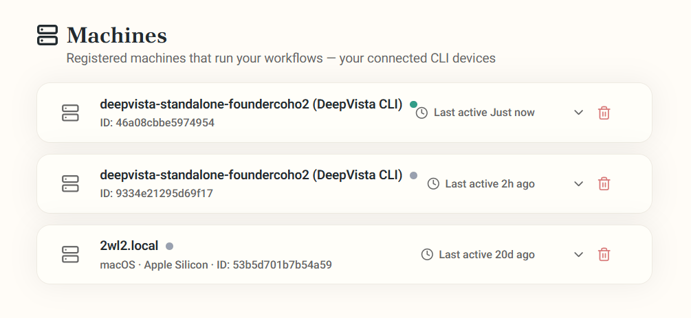Click the clock icon next to Just now
Image resolution: width=691 pixels, height=318 pixels.
point(421,113)
